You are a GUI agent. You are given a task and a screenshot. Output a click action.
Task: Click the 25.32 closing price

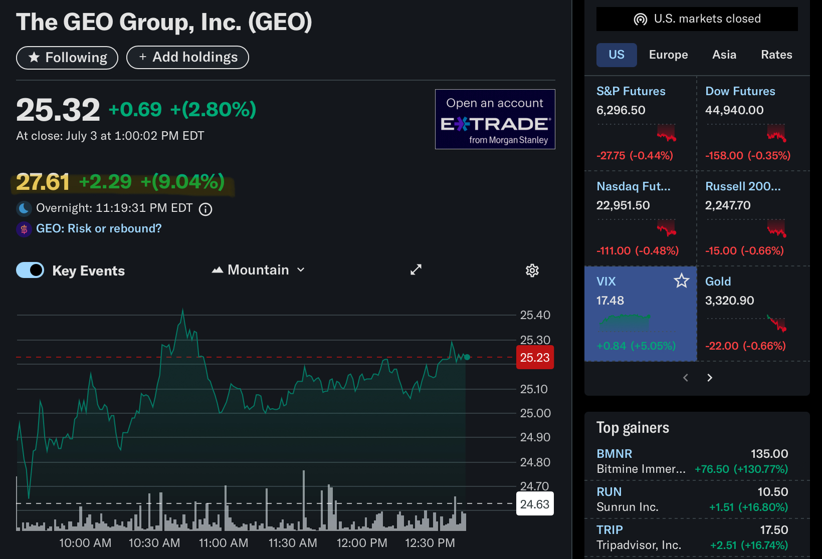(58, 110)
